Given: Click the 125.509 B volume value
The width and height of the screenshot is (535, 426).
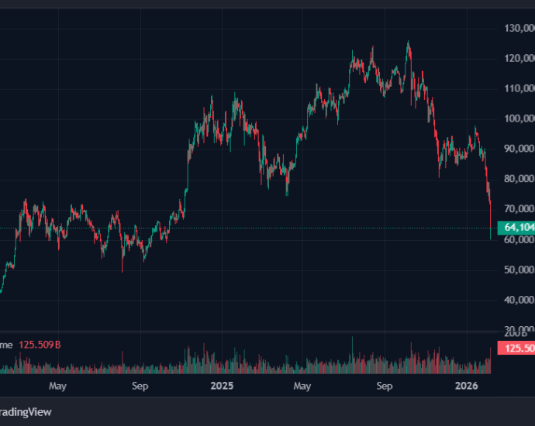Looking at the screenshot, I should coord(39,345).
